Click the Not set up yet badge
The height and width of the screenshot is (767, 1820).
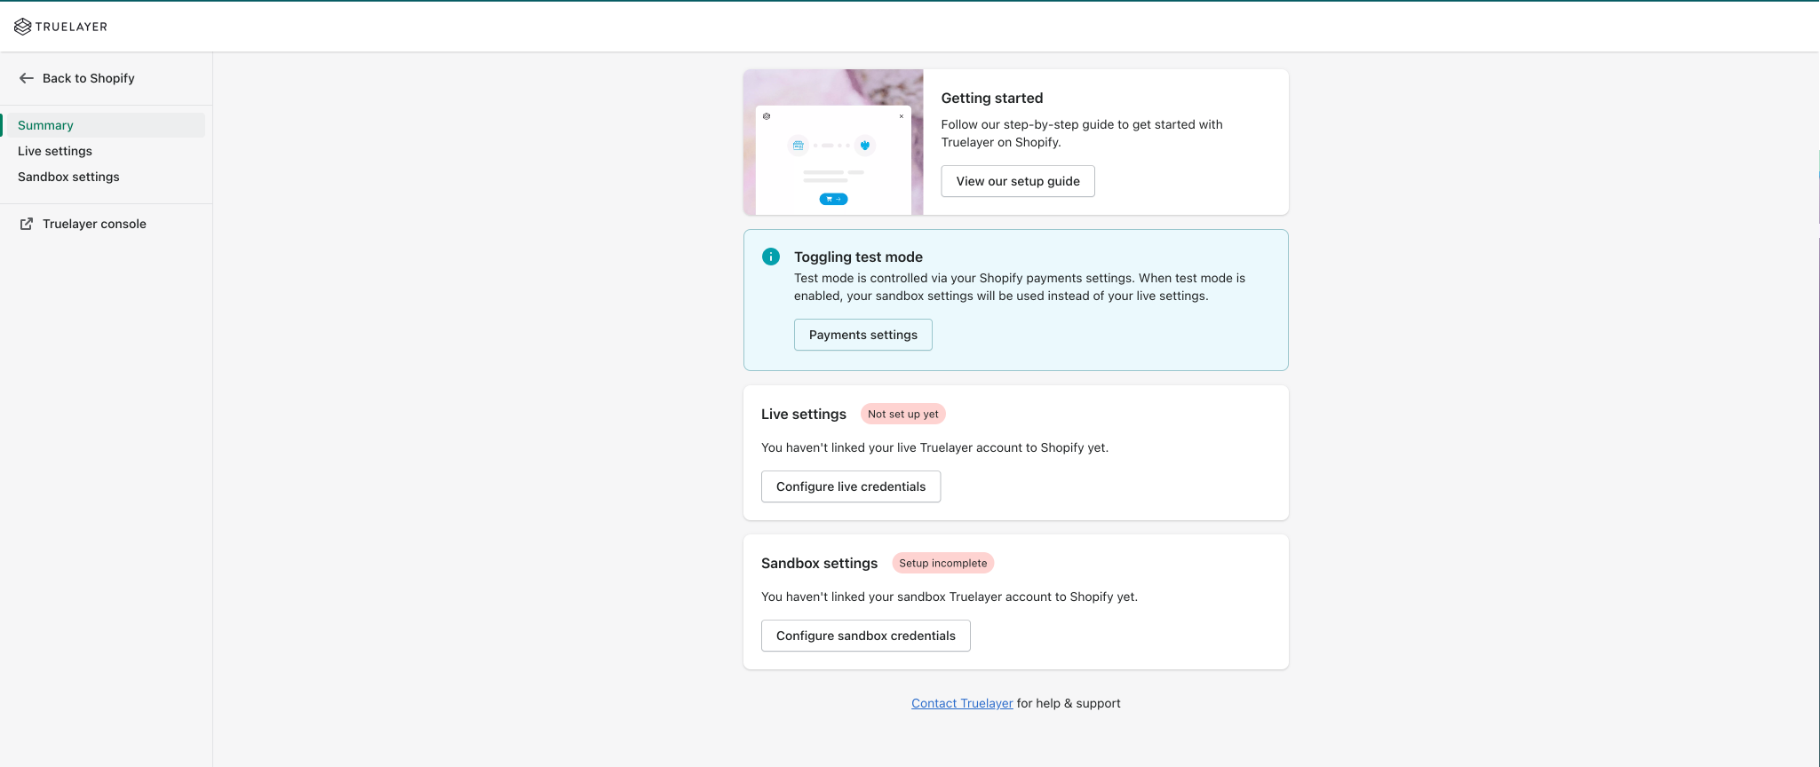[903, 414]
